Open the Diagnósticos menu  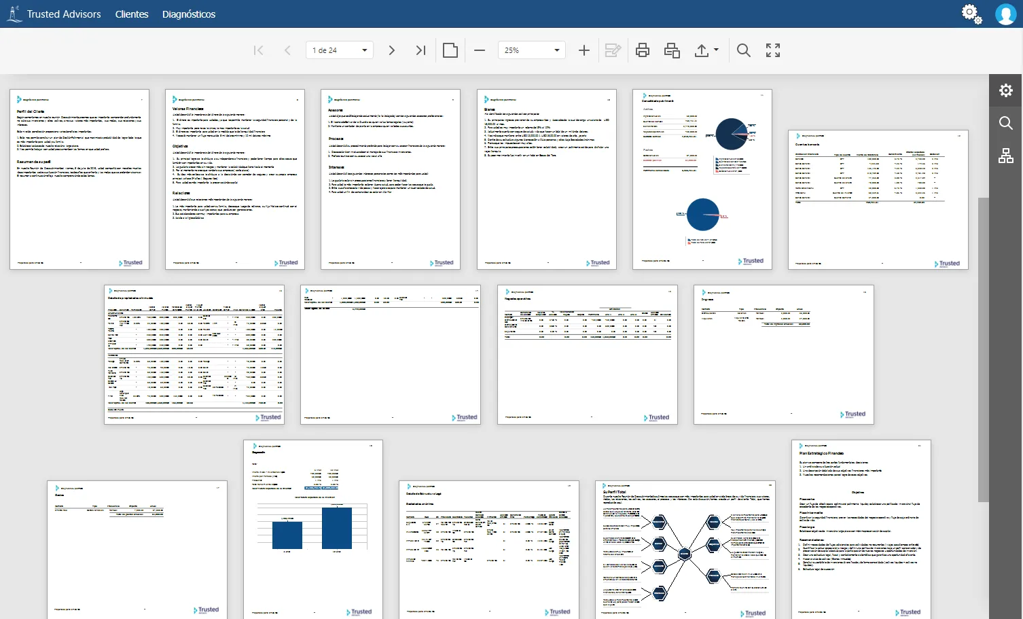click(x=189, y=14)
